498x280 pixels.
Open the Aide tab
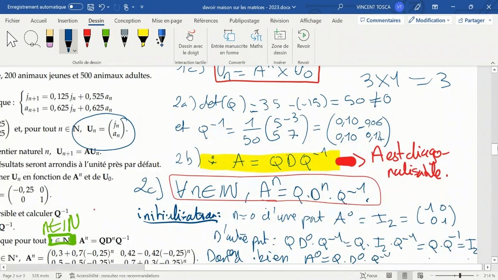(x=337, y=21)
